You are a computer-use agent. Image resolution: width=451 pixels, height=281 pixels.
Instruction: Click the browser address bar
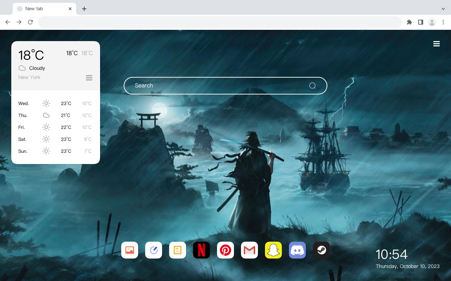[x=220, y=22]
